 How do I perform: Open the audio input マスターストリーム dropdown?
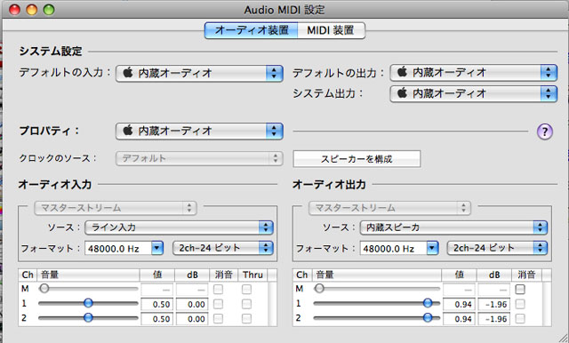(x=116, y=208)
